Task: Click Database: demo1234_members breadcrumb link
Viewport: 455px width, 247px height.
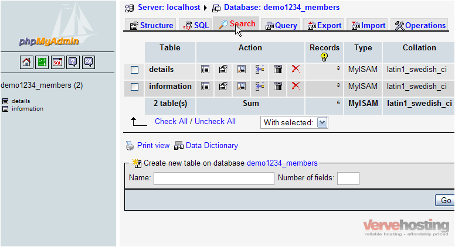Action: pos(282,7)
